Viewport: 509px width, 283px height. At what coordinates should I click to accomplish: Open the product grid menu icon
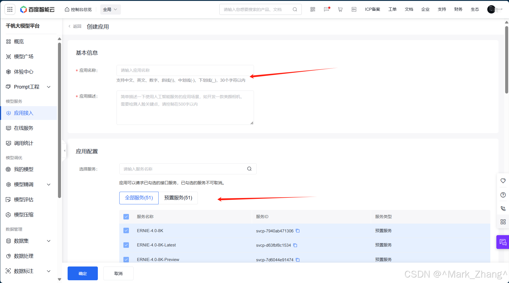click(x=10, y=9)
